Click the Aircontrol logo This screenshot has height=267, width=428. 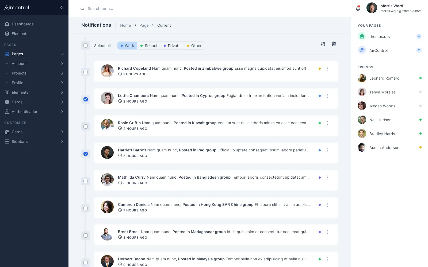(17, 7)
